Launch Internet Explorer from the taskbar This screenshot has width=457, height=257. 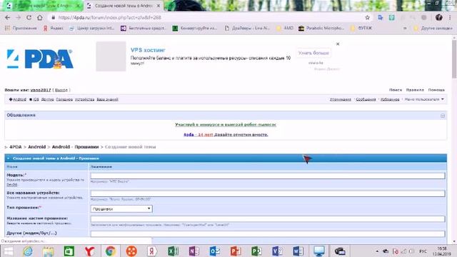coord(28,251)
